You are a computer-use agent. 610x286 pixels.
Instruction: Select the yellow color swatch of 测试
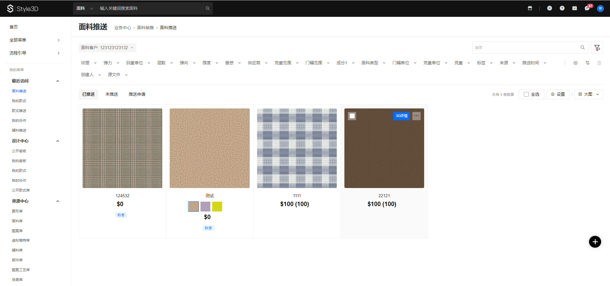click(217, 207)
